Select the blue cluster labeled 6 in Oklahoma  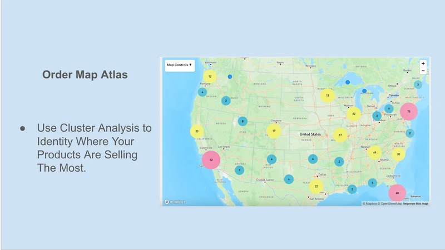point(313,159)
